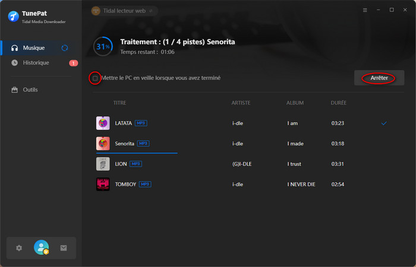Click the Senorita download progress bar
Screen dimensions: 416x267
[x=137, y=153]
